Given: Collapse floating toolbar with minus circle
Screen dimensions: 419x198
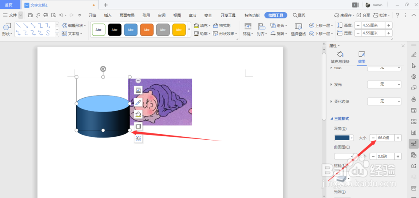Looking at the screenshot, I should coord(138,81).
